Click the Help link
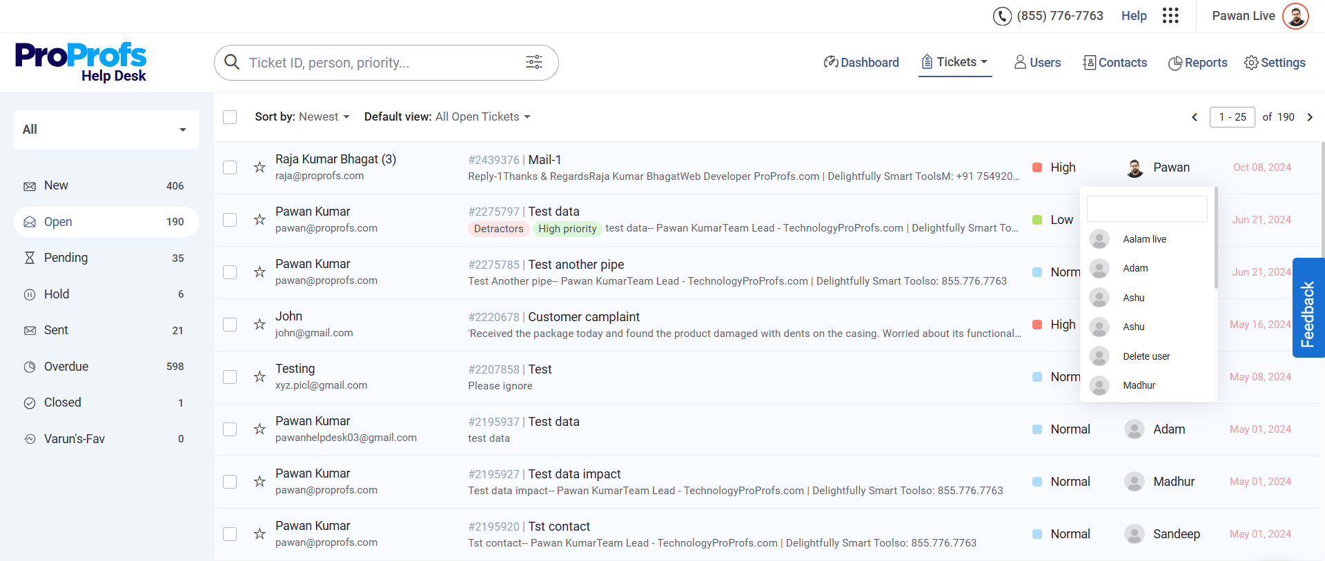 pos(1133,16)
